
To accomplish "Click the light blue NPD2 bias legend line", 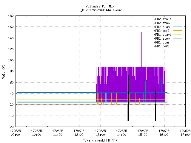I will point(178,27).
